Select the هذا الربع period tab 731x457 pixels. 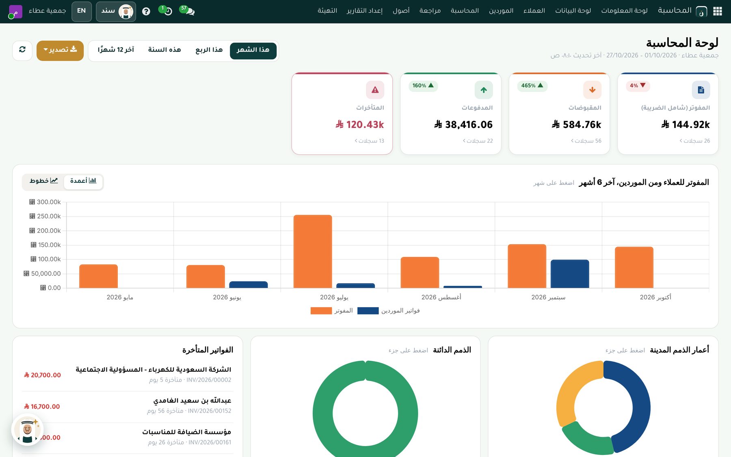click(209, 50)
